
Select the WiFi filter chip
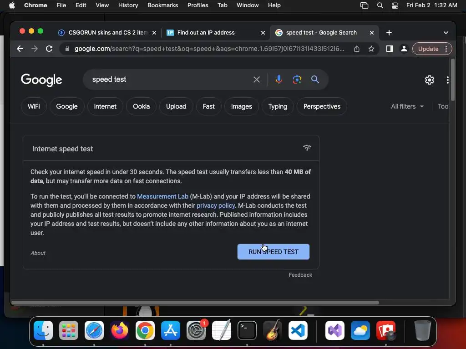34,106
